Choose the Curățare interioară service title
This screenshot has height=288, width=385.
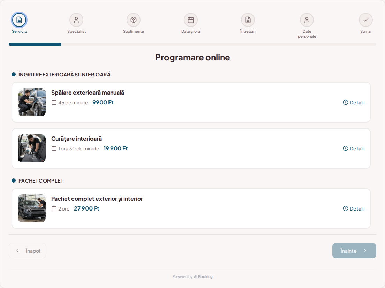[77, 139]
